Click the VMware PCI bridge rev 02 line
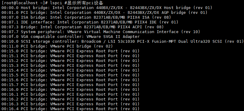244x111 pixels. (57, 46)
